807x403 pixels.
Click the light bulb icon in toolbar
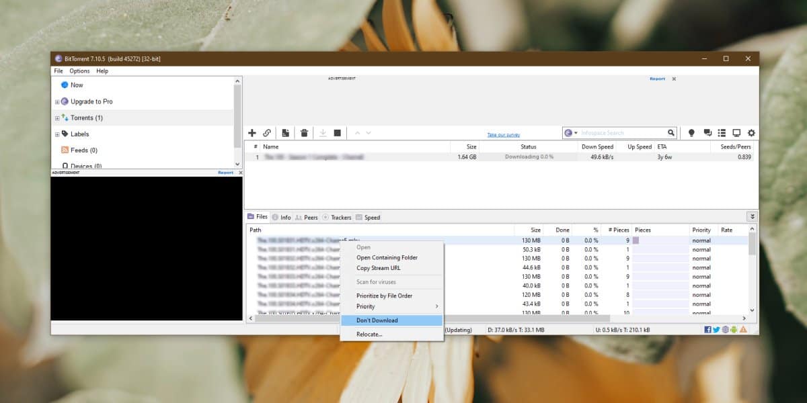click(x=691, y=133)
